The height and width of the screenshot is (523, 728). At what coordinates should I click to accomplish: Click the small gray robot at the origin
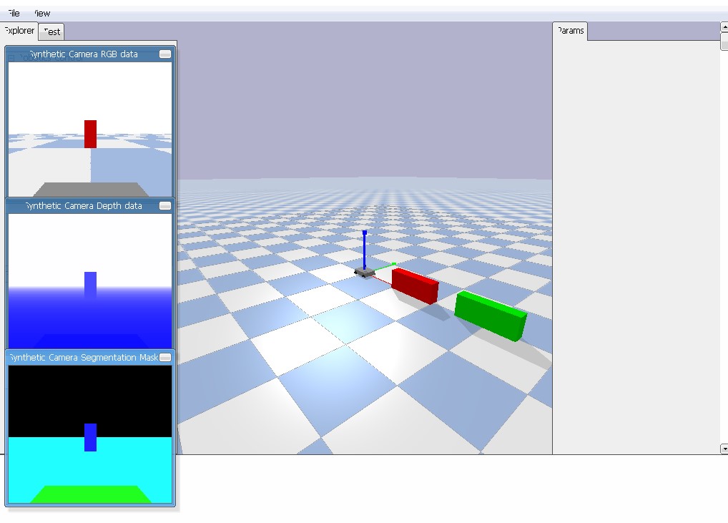click(x=364, y=272)
